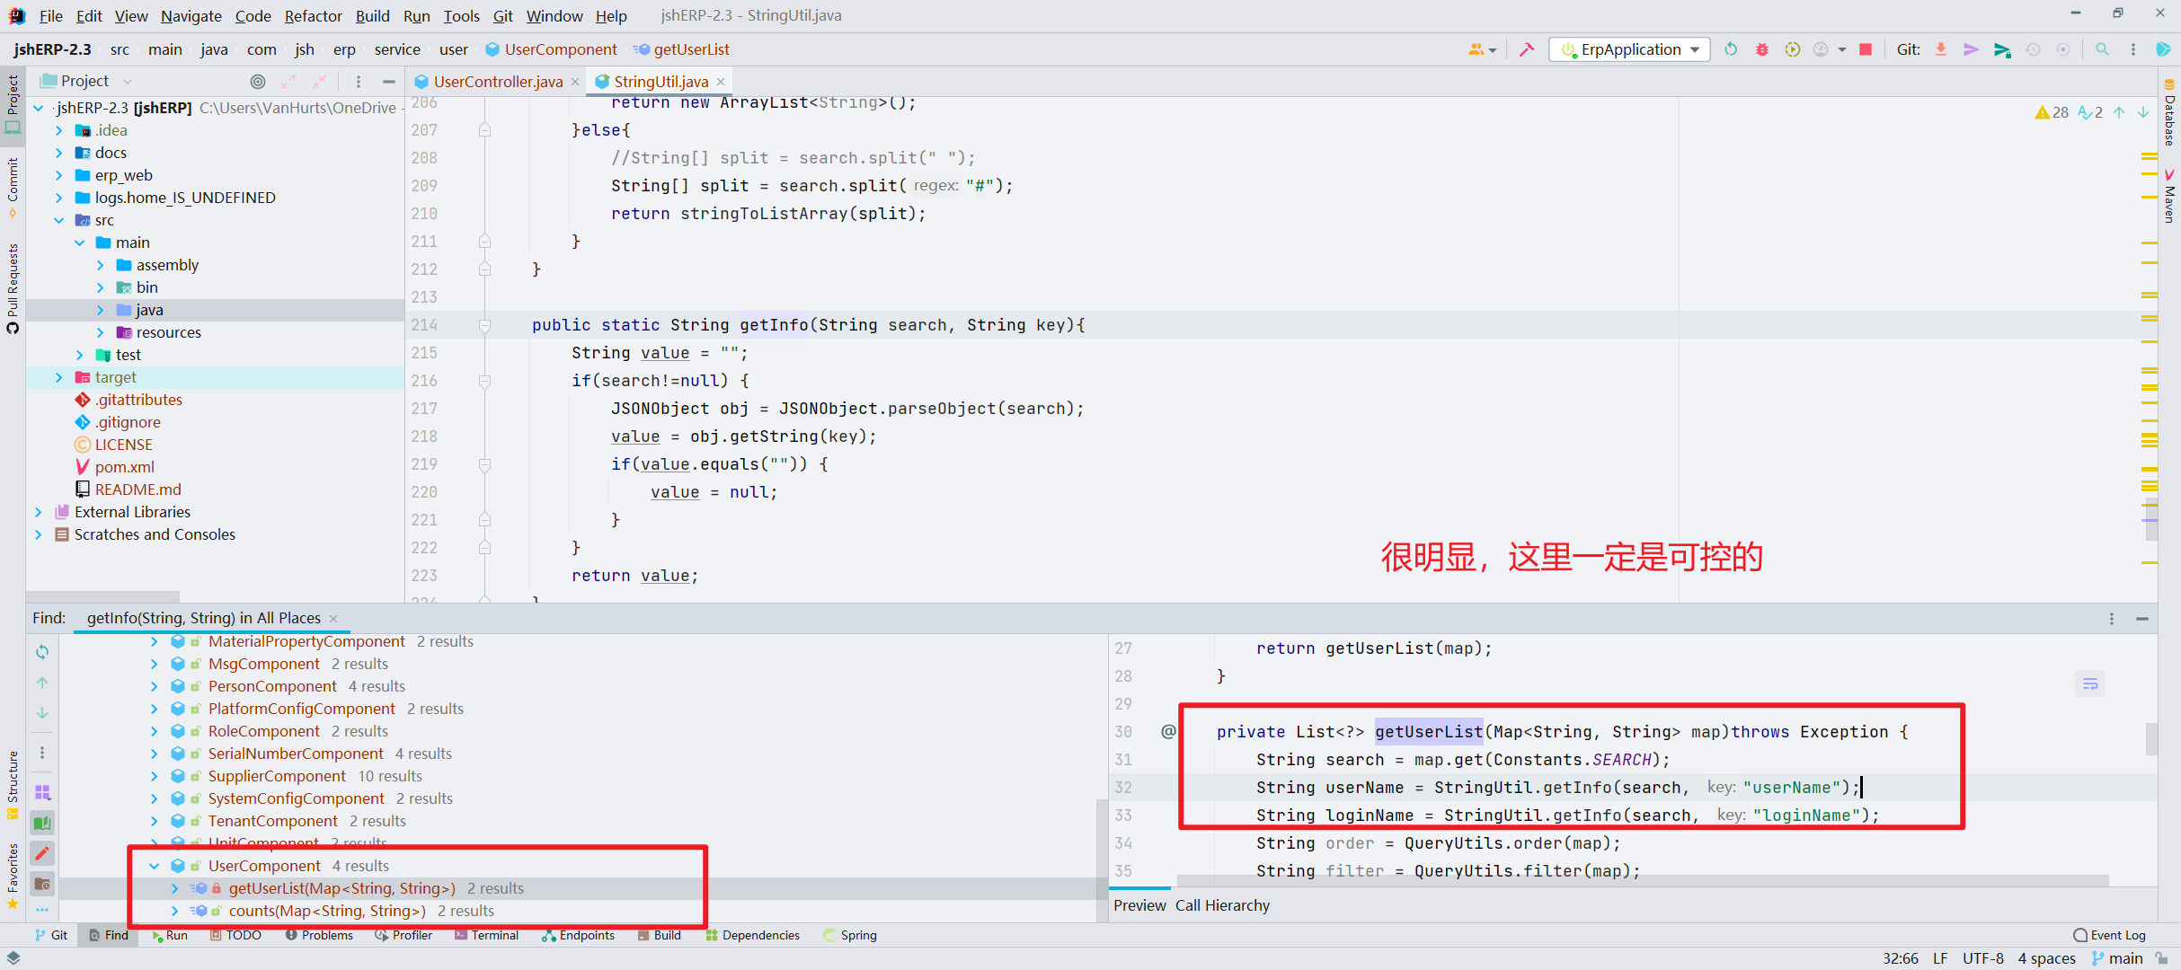Push commits using the Git push icon

click(1971, 49)
